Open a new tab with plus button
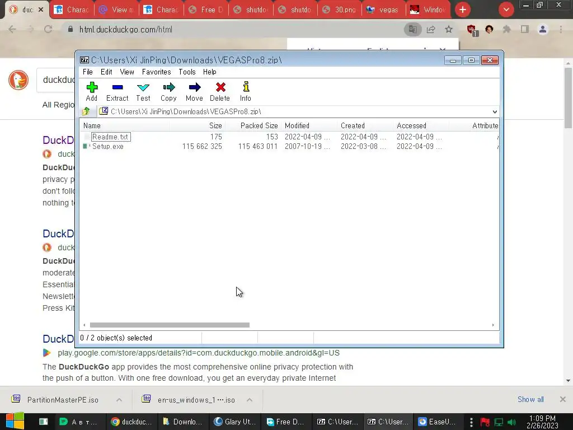The width and height of the screenshot is (573, 430). 463,10
